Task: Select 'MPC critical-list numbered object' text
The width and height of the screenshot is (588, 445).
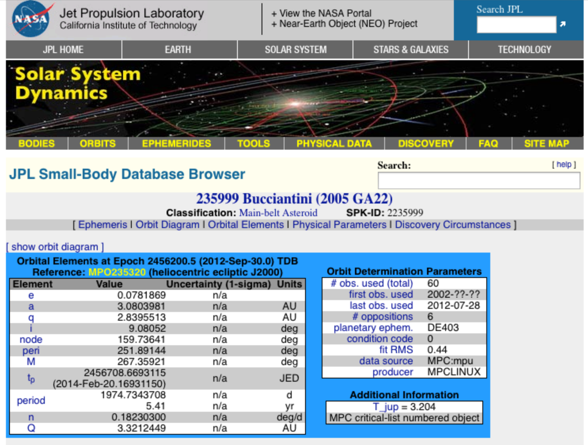Action: click(x=404, y=418)
